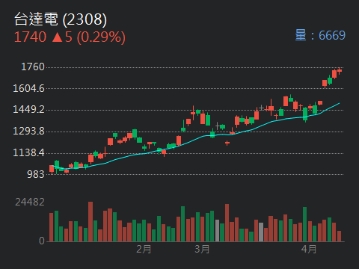Image resolution: width=359 pixels, height=269 pixels.
Task: Click the first red candlestick at chart start
Action: [52, 170]
